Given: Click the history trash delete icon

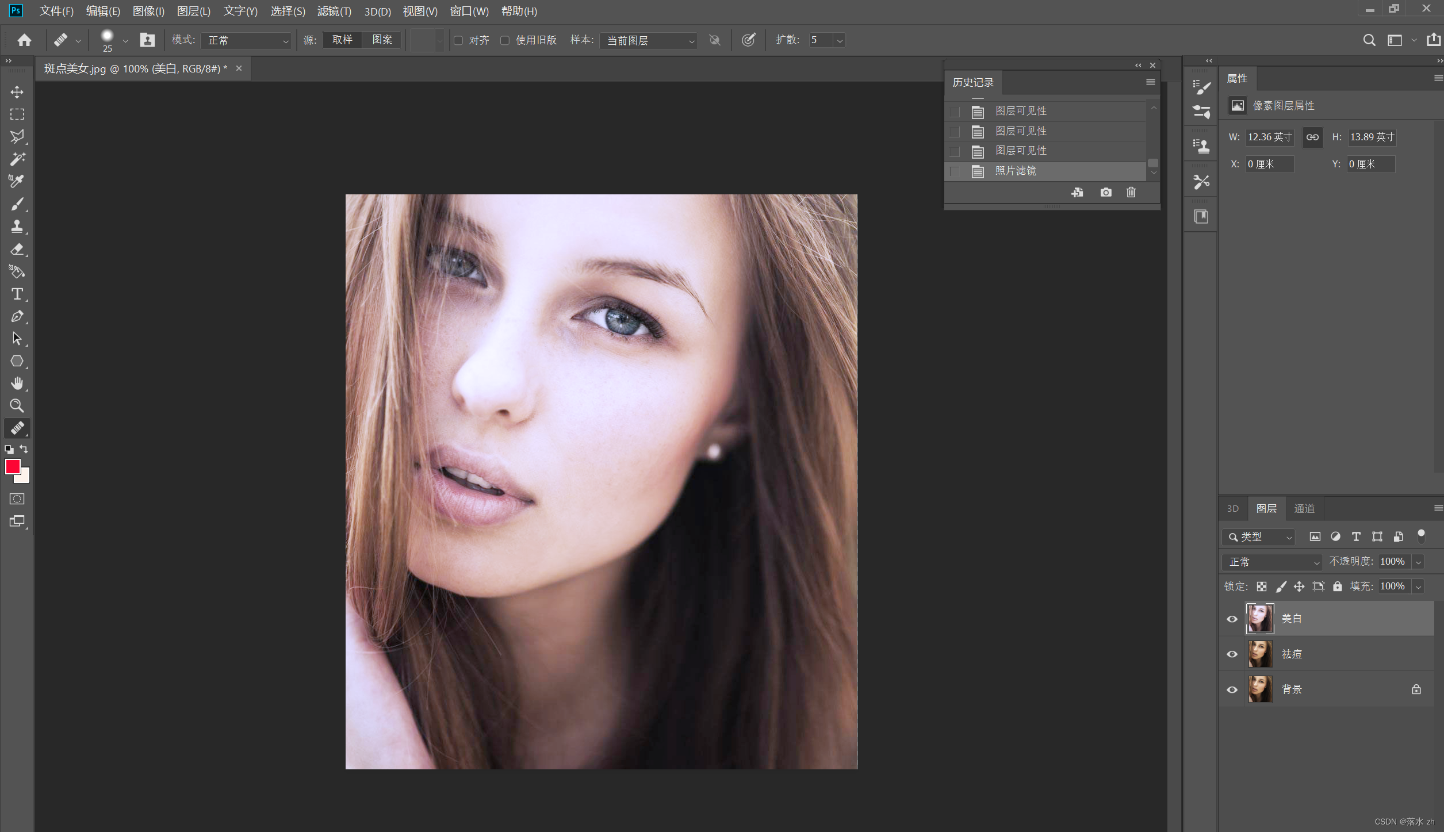Looking at the screenshot, I should coord(1131,192).
